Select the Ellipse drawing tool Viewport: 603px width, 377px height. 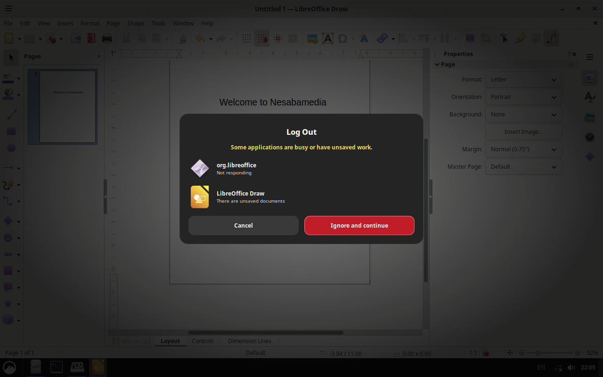[x=11, y=148]
